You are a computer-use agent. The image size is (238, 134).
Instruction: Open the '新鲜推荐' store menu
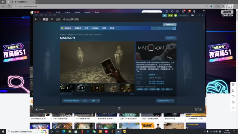(x=78, y=28)
